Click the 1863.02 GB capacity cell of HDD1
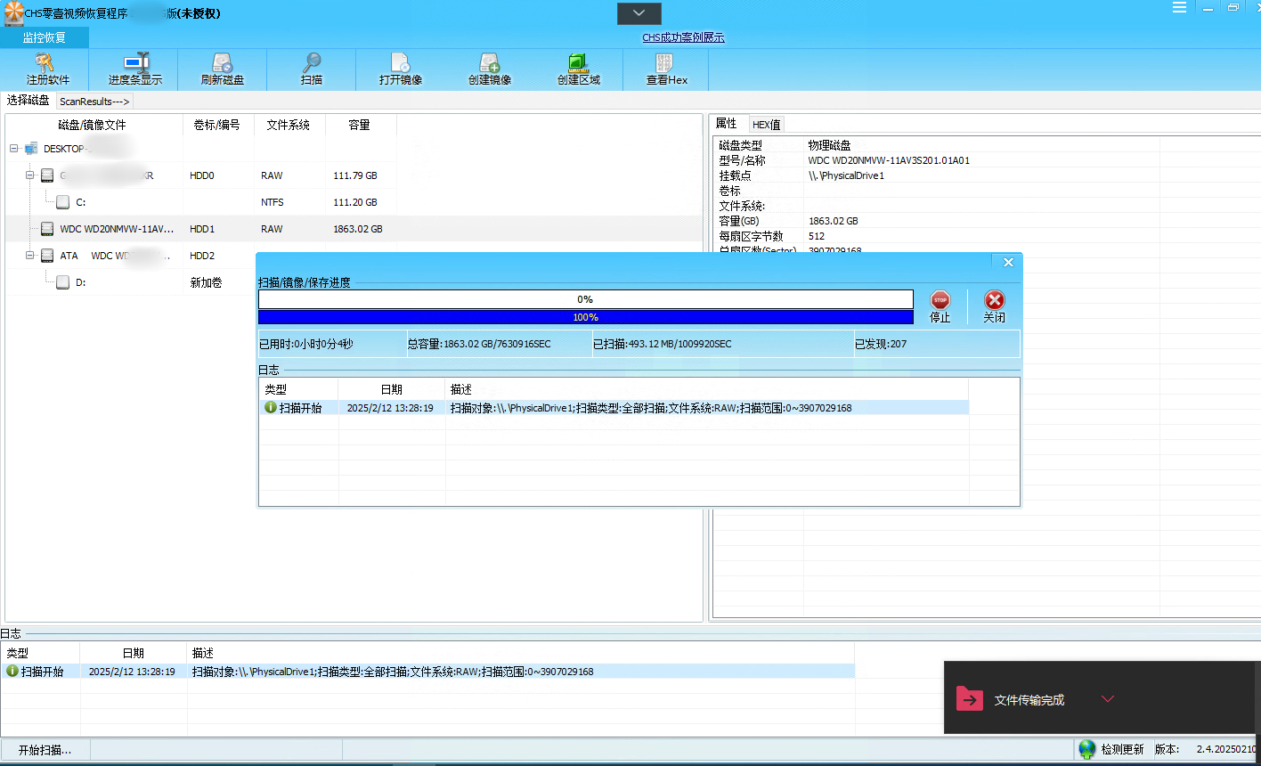 tap(358, 230)
